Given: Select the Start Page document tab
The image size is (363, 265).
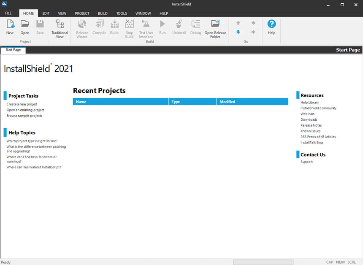Looking at the screenshot, I should 13,50.
